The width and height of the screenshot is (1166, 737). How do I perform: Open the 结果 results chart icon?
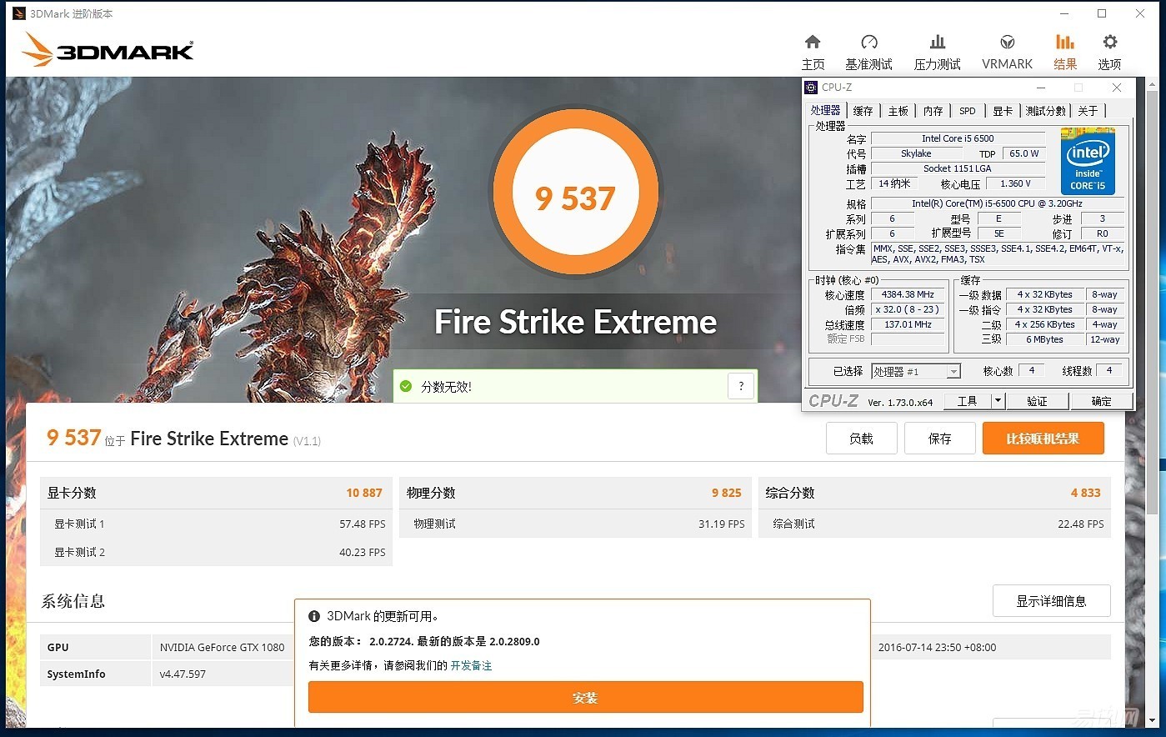[1064, 43]
